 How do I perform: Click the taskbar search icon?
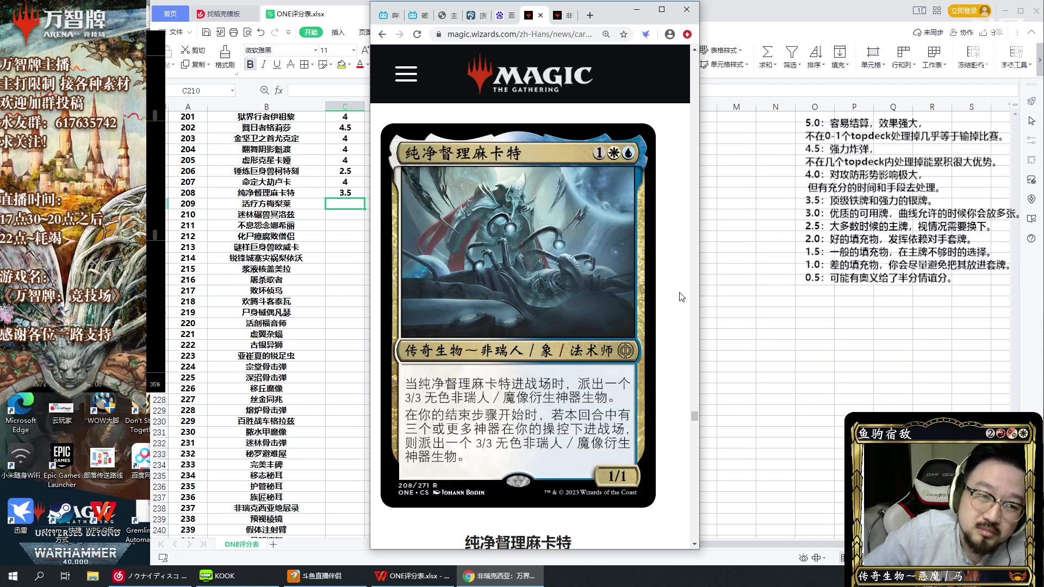click(x=39, y=576)
